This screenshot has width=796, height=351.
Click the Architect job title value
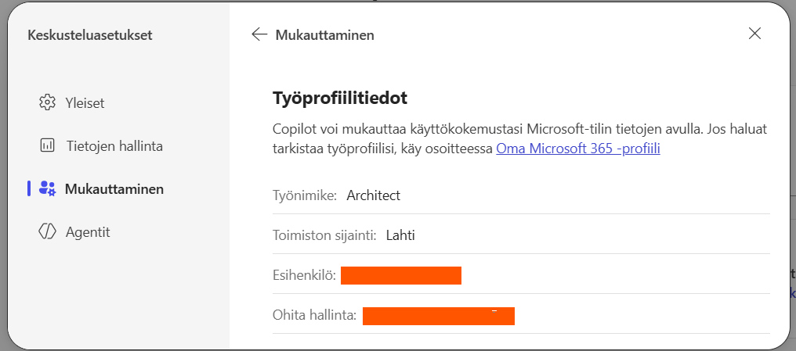point(374,195)
